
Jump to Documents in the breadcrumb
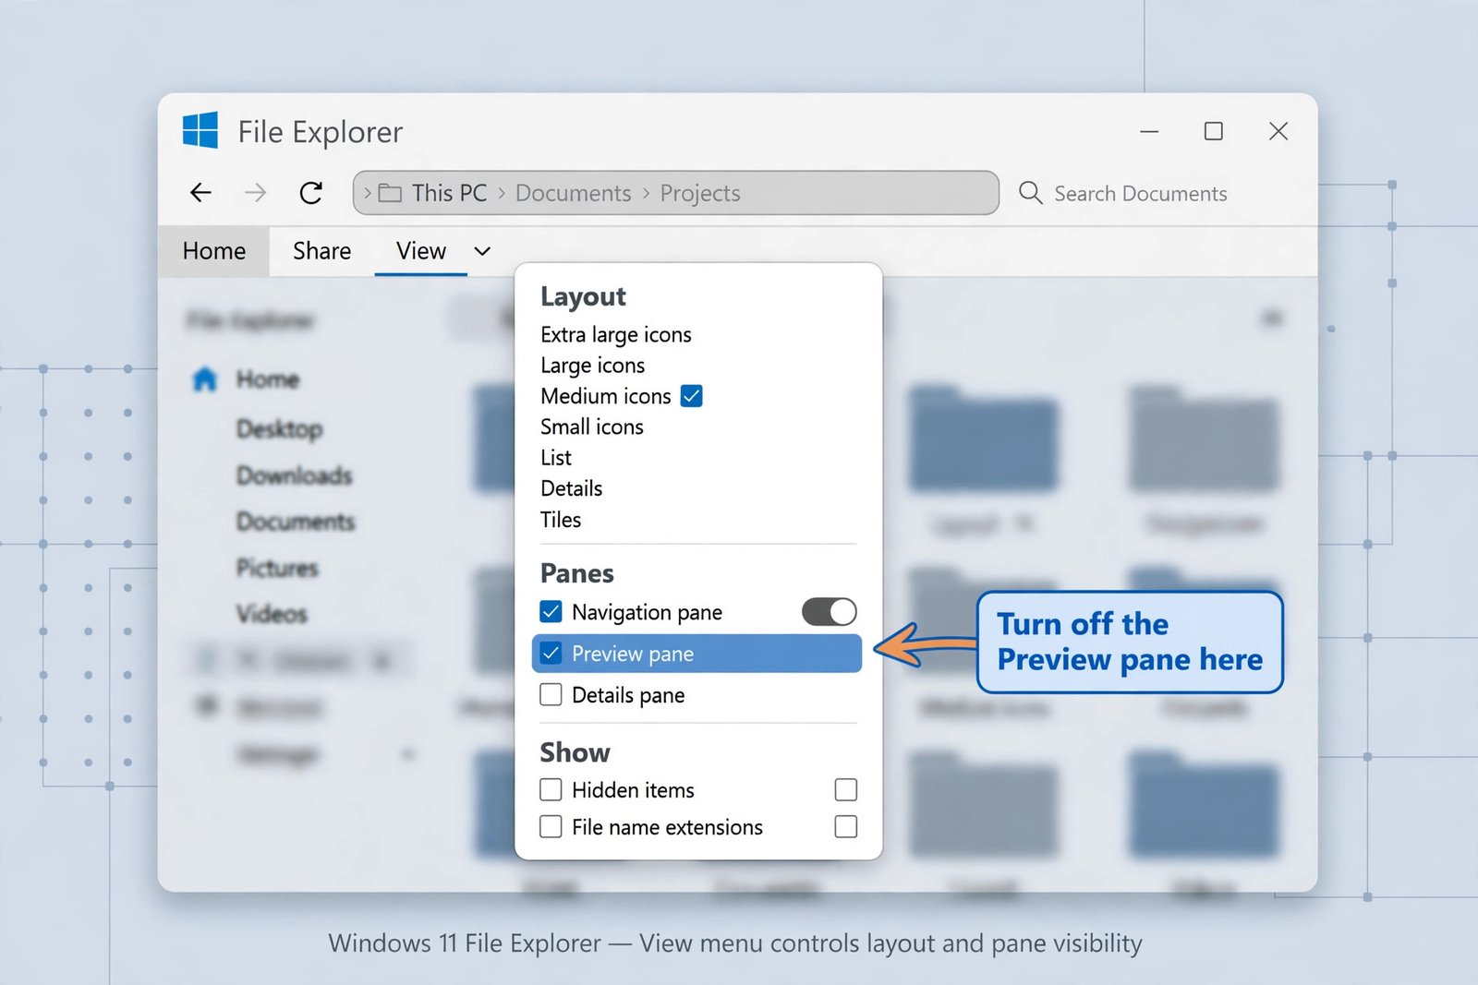574,193
